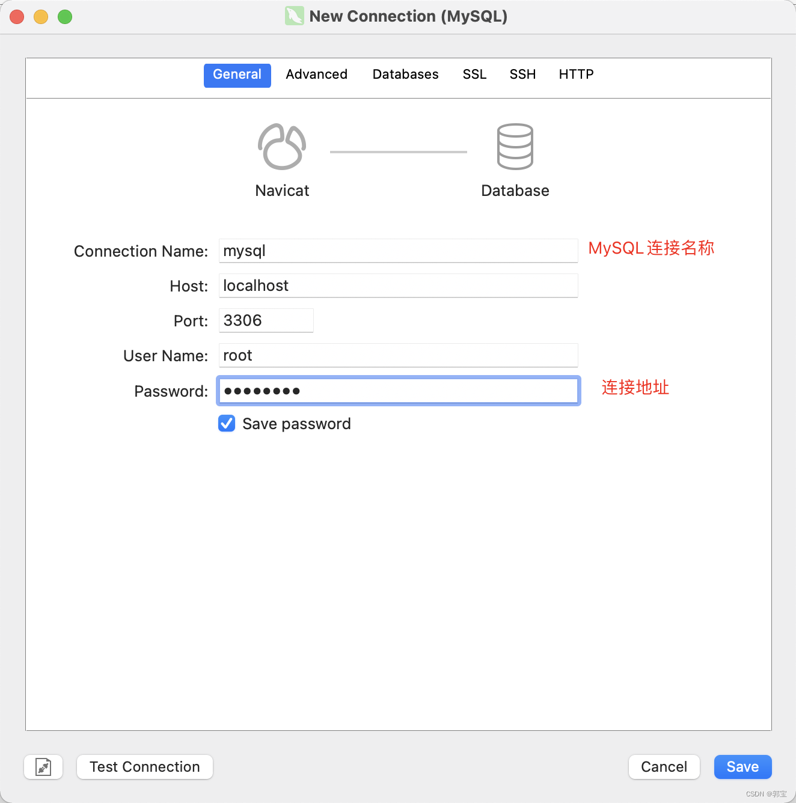Viewport: 796px width, 803px height.
Task: Minimize the New Connection window
Action: coord(40,17)
